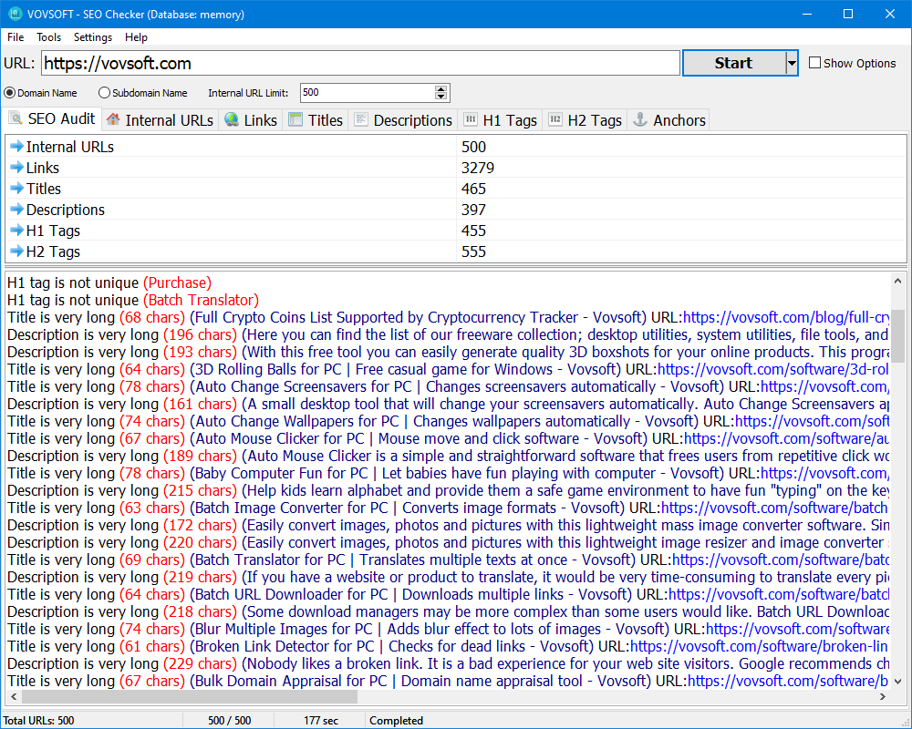Click blue arrow icon beside H2 Tags row
Image resolution: width=912 pixels, height=729 pixels.
pos(16,251)
